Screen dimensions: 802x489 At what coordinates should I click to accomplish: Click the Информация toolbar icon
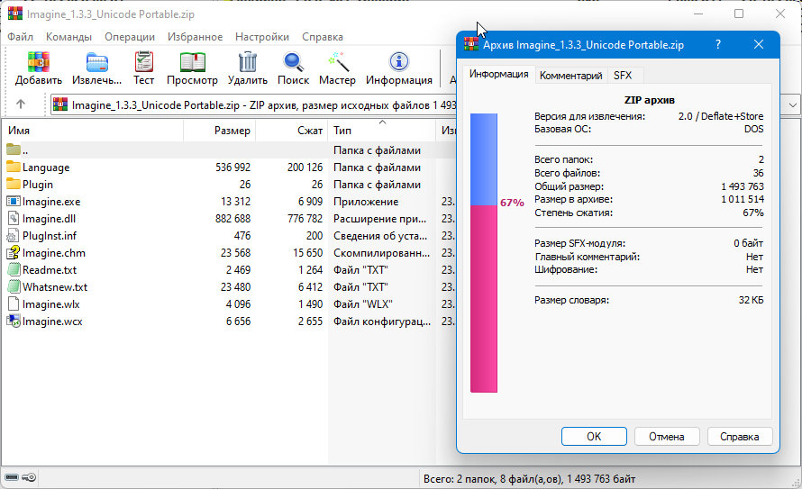coord(399,62)
